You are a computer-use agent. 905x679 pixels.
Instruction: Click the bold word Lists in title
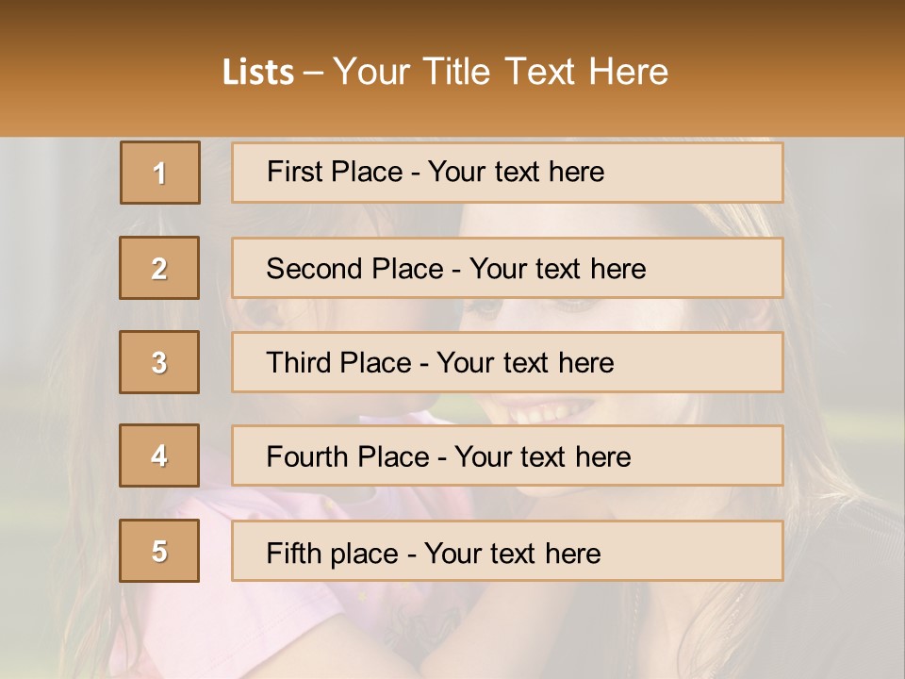pyautogui.click(x=258, y=72)
